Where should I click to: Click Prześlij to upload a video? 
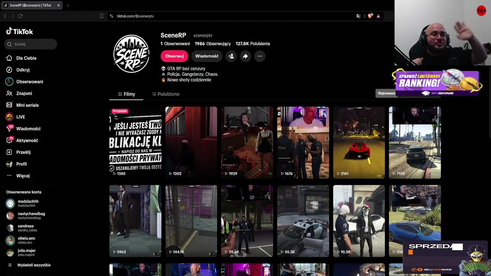pyautogui.click(x=23, y=152)
